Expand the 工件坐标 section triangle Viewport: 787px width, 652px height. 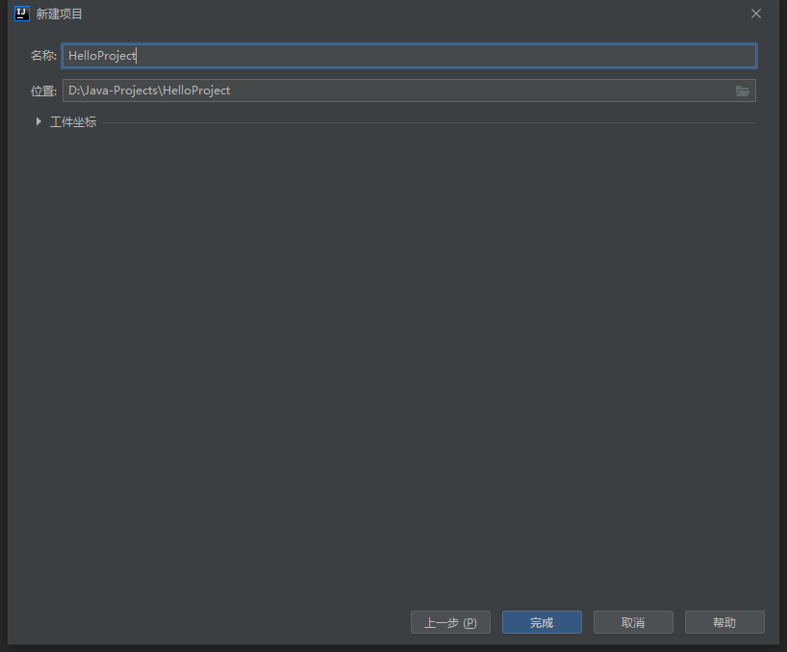pyautogui.click(x=38, y=122)
